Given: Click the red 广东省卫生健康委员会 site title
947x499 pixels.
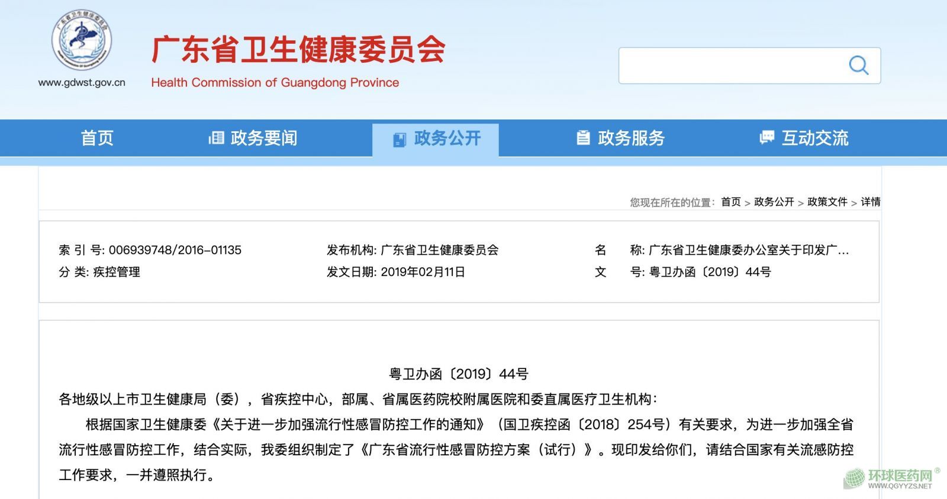Looking at the screenshot, I should tap(298, 49).
